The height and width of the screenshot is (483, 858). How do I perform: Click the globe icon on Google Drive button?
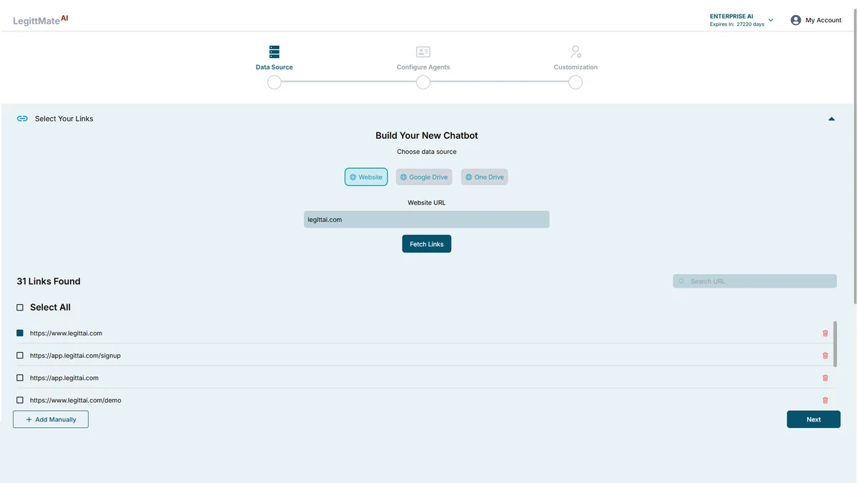pos(403,177)
